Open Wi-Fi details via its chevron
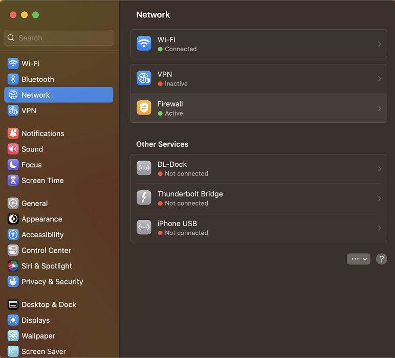The height and width of the screenshot is (358, 395). tap(379, 44)
